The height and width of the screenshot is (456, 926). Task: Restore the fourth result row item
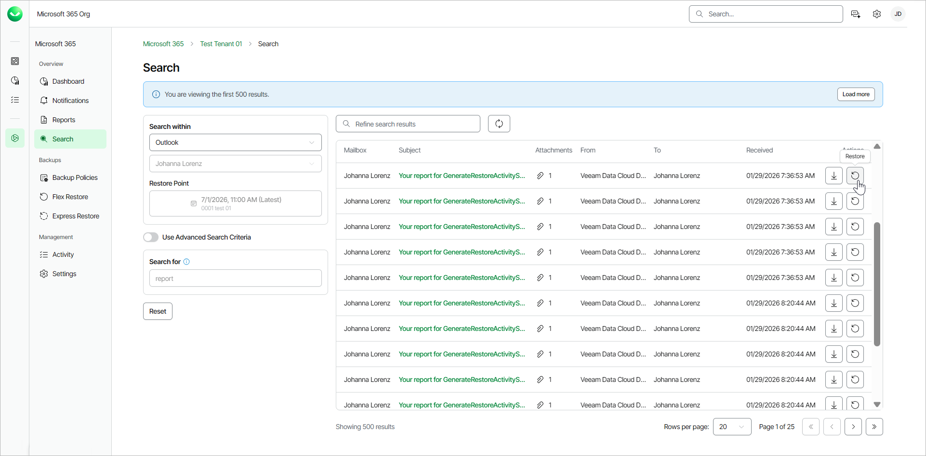click(855, 252)
